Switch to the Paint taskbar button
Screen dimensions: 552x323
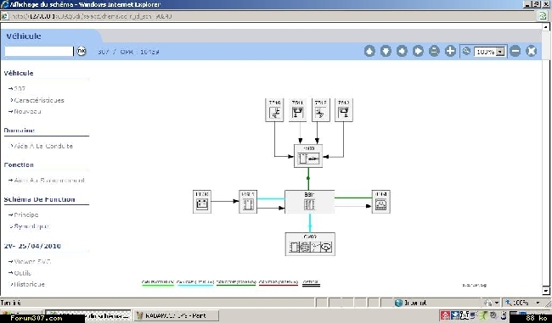tap(176, 315)
